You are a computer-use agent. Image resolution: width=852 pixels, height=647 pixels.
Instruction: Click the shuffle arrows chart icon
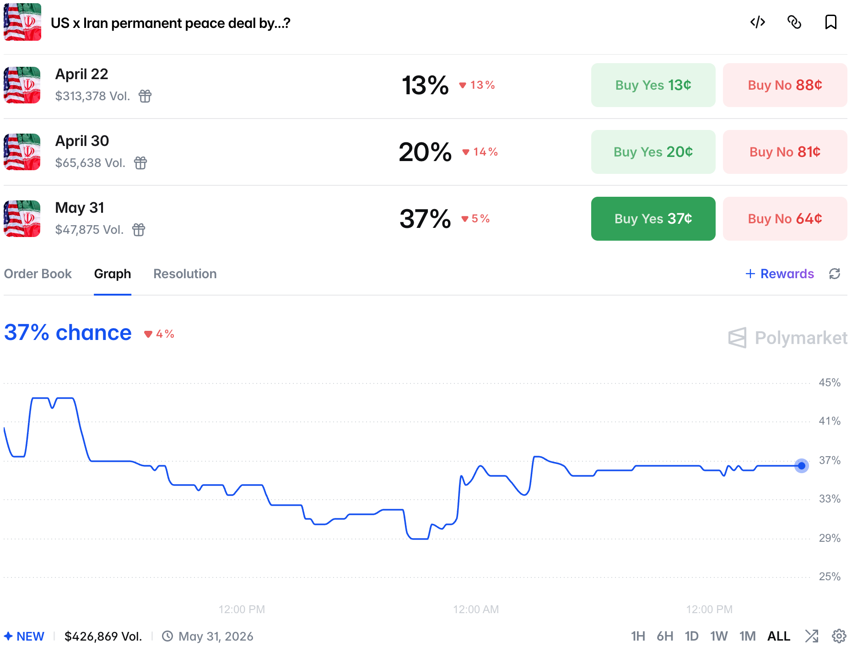tap(812, 636)
